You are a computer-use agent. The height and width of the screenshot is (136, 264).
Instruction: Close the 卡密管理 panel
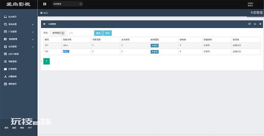point(260,24)
